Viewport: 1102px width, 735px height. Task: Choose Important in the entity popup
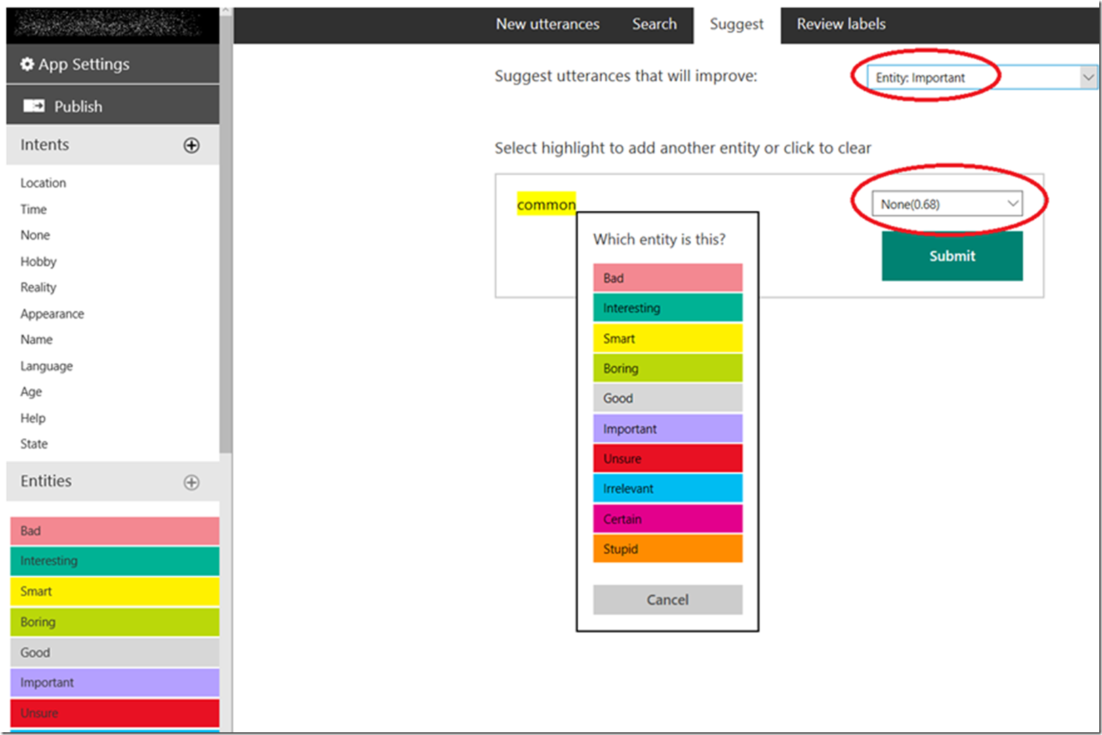668,428
